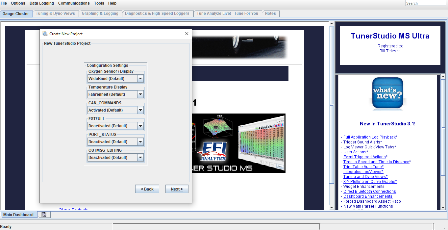Open Dashboard Enhancements link
This screenshot has width=448, height=230.
click(368, 196)
